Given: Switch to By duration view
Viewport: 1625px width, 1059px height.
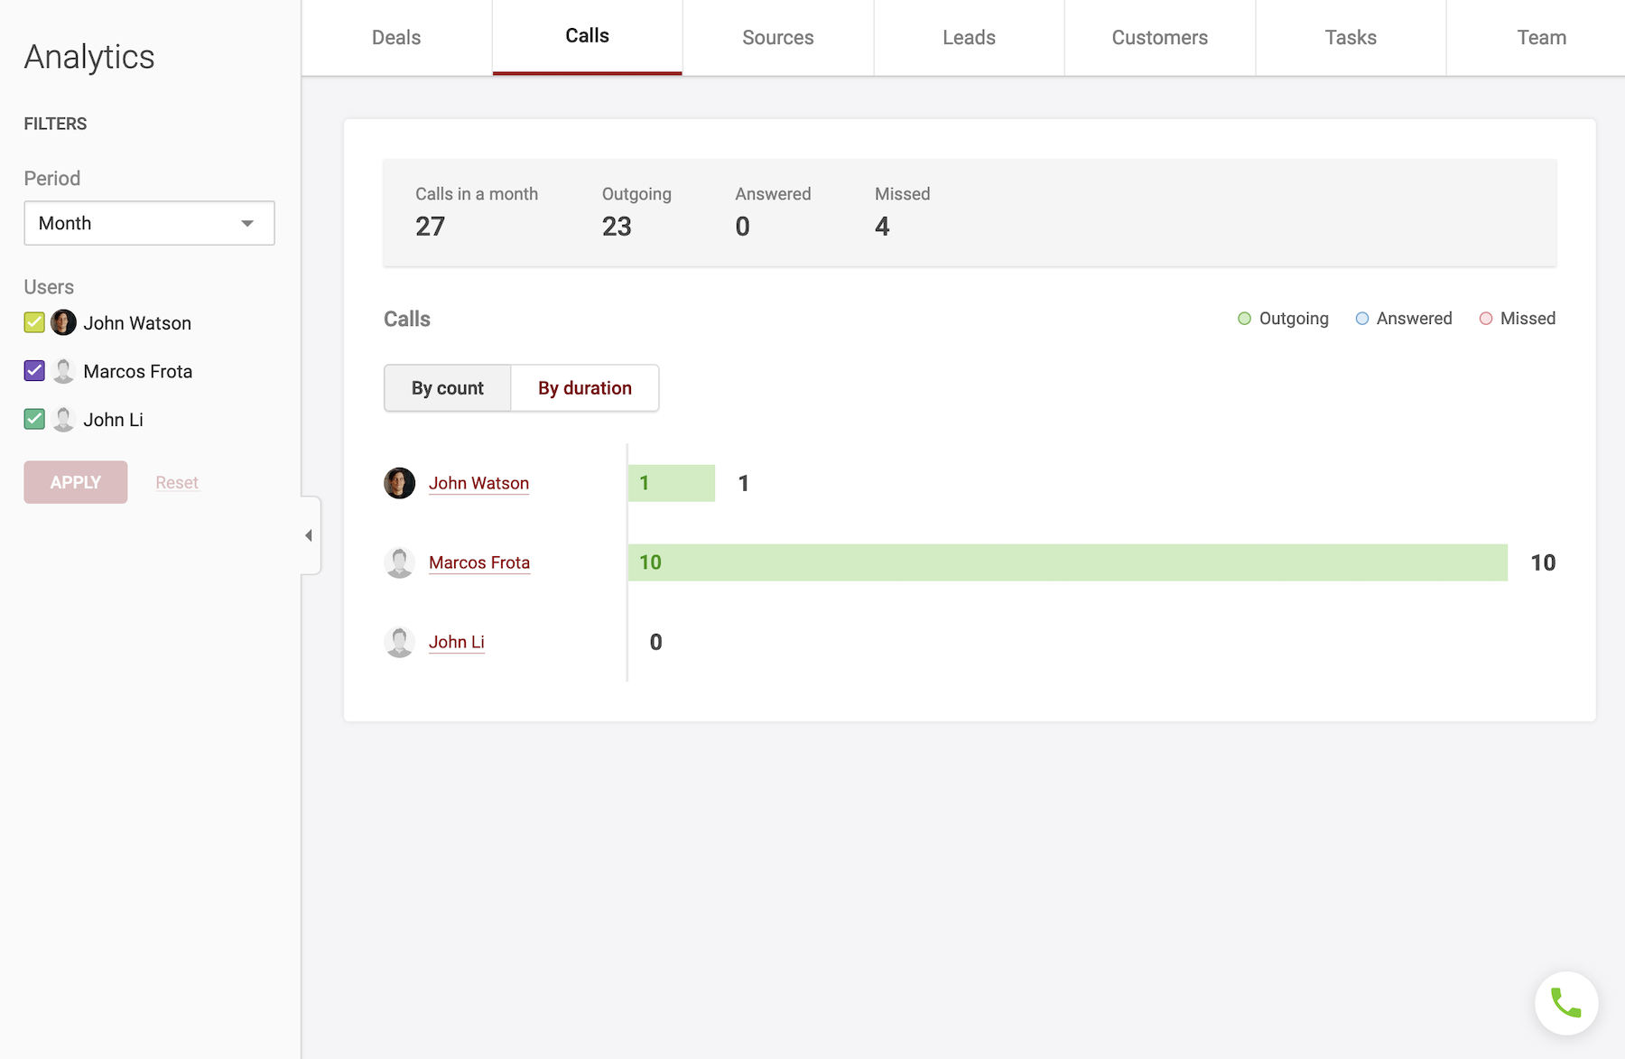Looking at the screenshot, I should [x=584, y=388].
